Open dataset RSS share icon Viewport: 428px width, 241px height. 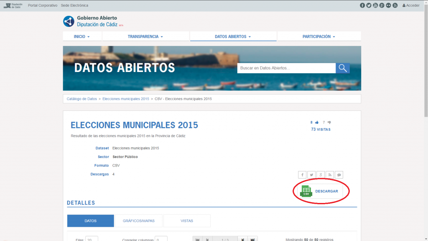tap(330, 175)
